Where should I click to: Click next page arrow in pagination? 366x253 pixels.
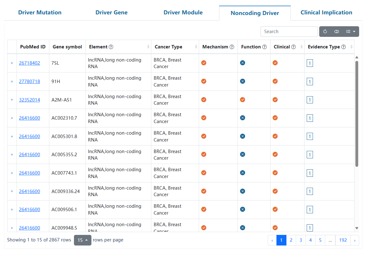click(x=355, y=240)
